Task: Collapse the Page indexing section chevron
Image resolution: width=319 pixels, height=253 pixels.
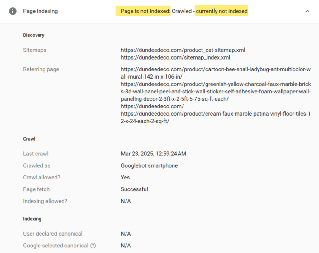Action: click(307, 11)
